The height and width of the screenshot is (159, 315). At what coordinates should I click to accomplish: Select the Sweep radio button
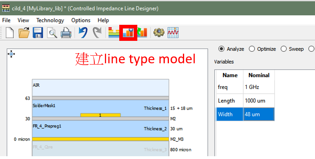coord(283,49)
